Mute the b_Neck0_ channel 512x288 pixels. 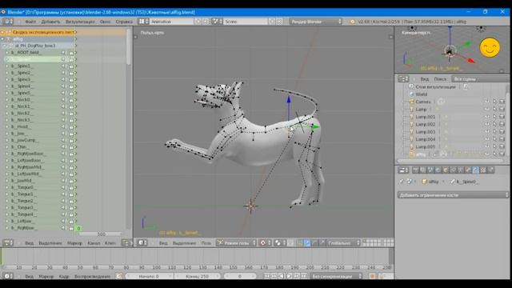pos(63,99)
